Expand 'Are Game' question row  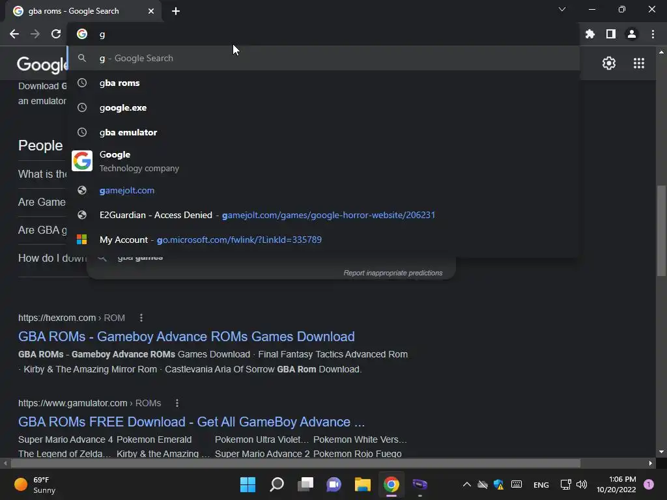coord(42,202)
